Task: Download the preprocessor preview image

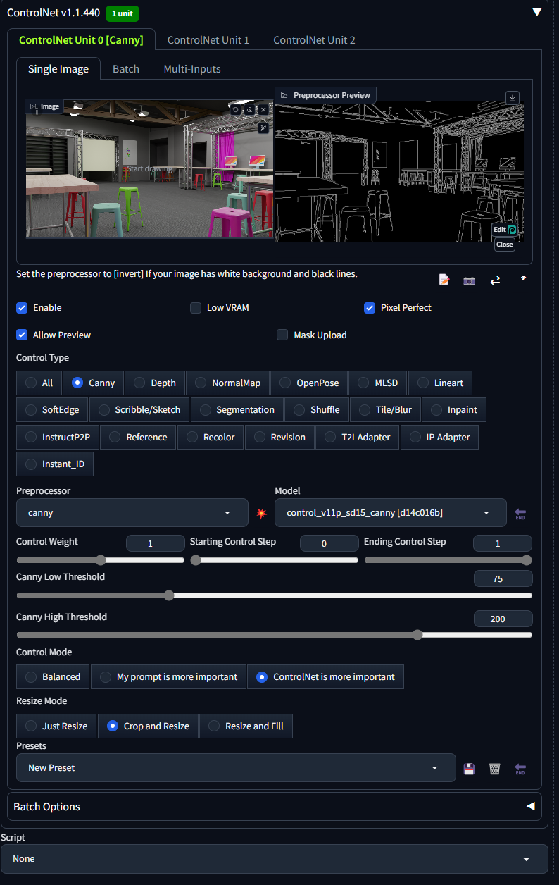Action: (x=513, y=98)
